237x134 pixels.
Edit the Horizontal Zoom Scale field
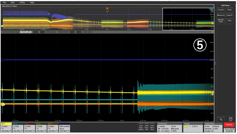(x=26, y=32)
